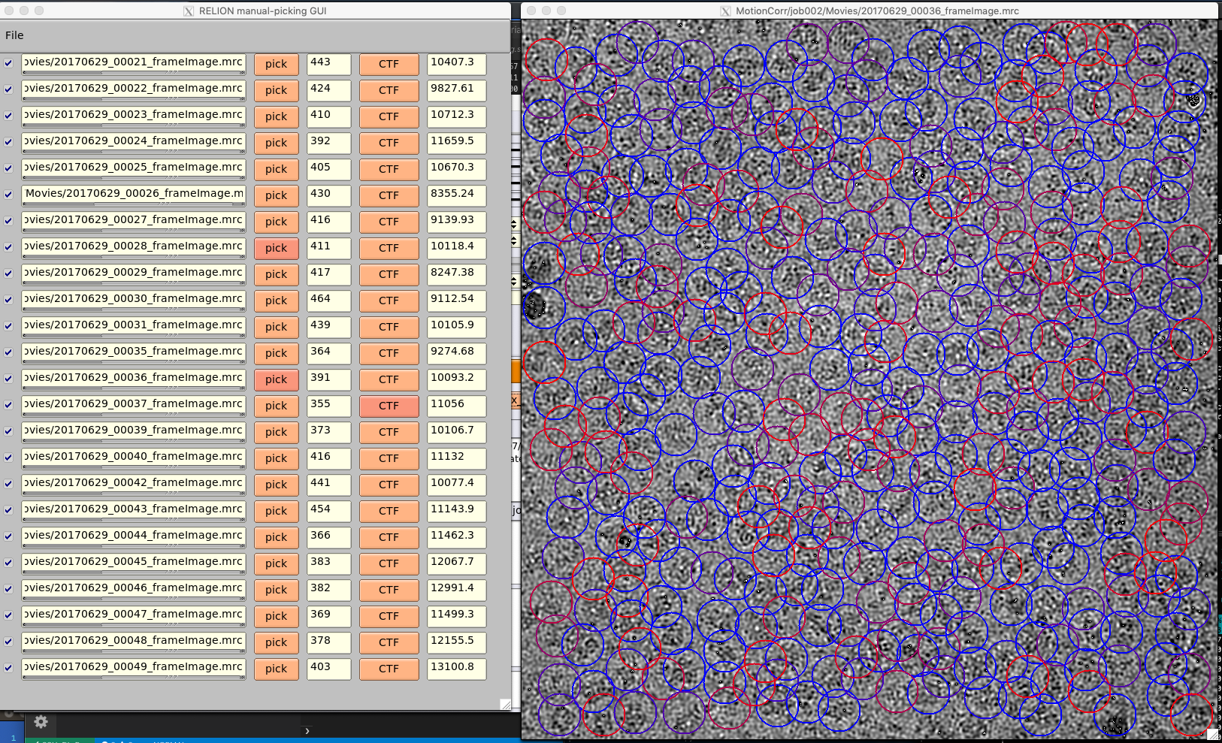Click particle count field showing 464

tap(328, 301)
